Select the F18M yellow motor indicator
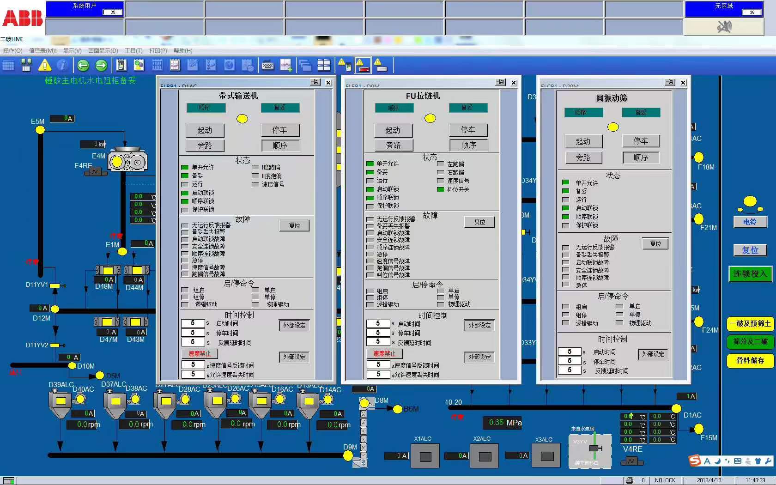This screenshot has height=485, width=776. (699, 158)
